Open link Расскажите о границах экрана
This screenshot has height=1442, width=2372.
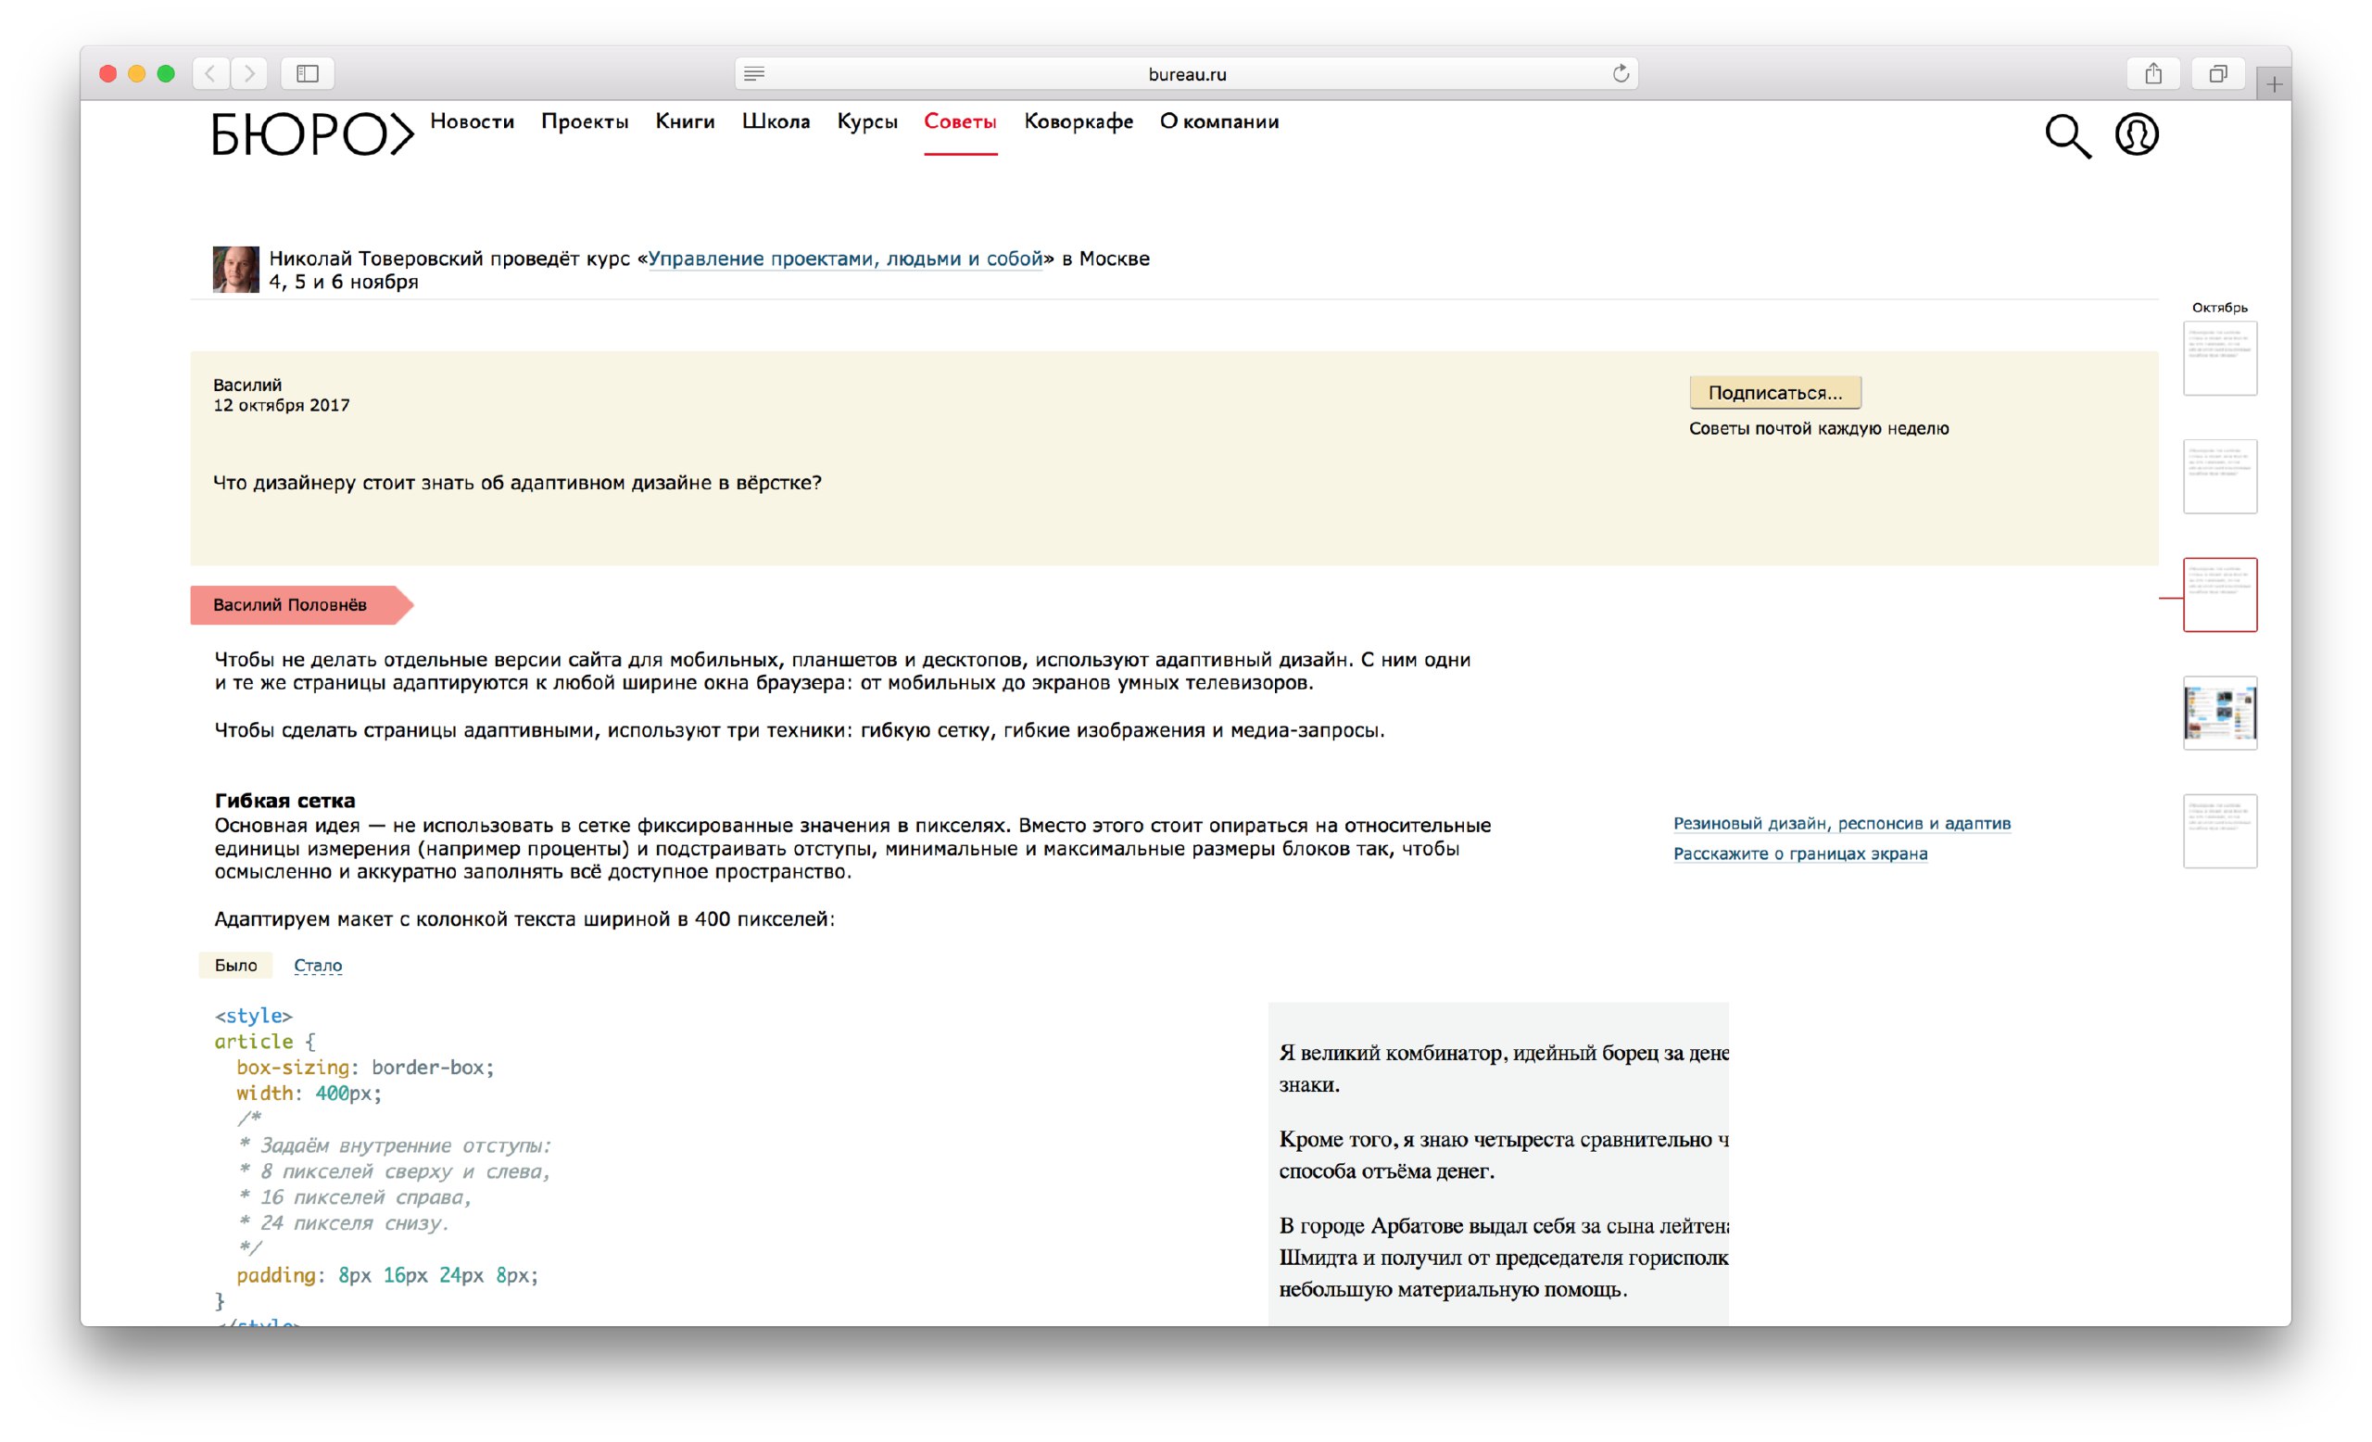coord(1799,853)
